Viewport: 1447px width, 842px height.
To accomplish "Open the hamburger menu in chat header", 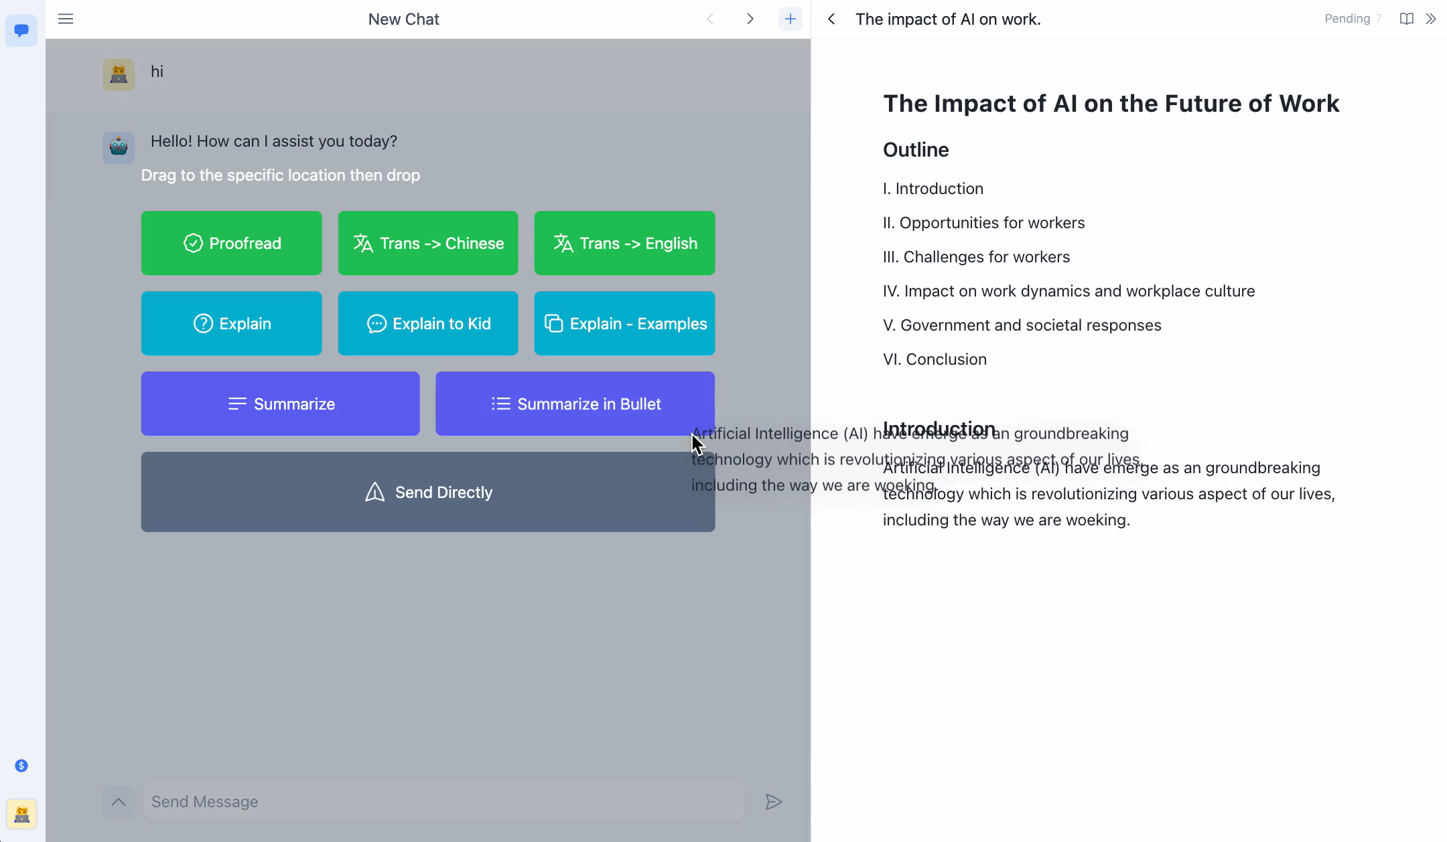I will coord(66,19).
